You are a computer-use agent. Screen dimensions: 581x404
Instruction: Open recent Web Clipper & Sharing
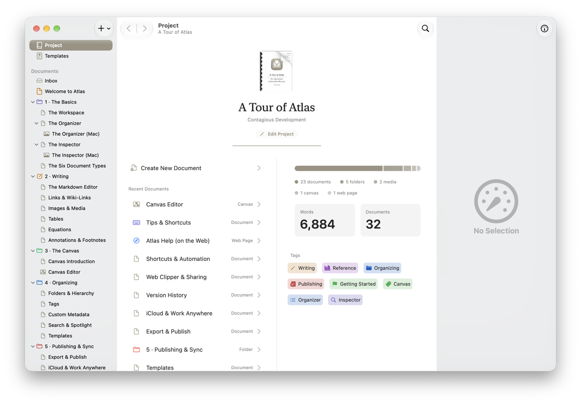196,277
